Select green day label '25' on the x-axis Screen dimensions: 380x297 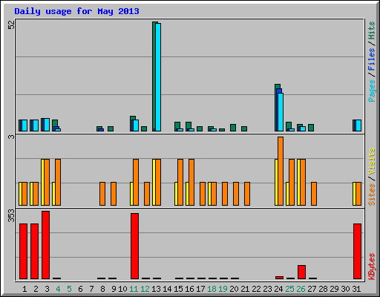[x=289, y=289]
